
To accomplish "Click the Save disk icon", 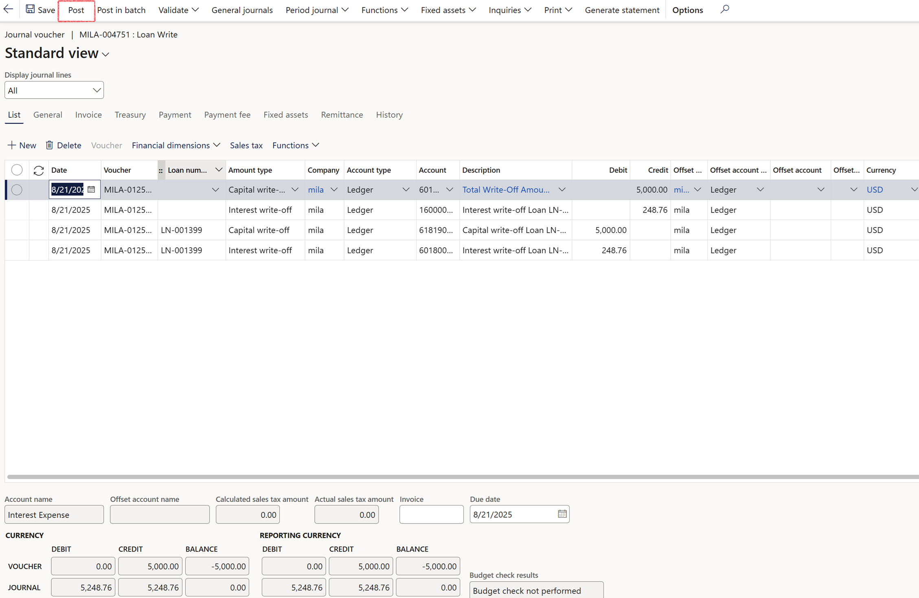I will tap(30, 9).
